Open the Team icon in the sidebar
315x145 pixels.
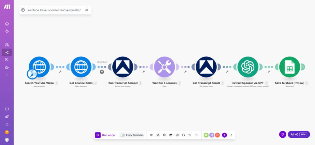tap(7, 45)
